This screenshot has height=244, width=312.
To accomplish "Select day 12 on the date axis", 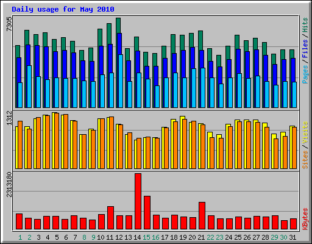I will (119, 237).
